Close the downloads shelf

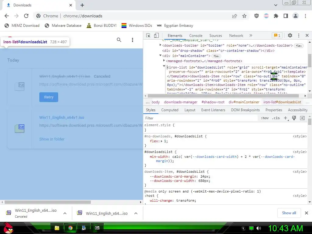(307, 213)
